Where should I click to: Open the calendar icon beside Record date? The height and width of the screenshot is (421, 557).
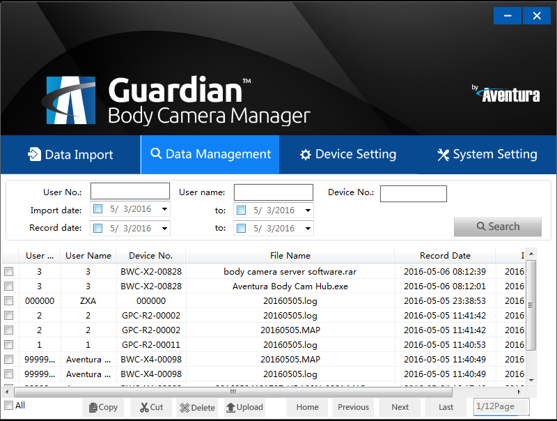[x=97, y=228]
